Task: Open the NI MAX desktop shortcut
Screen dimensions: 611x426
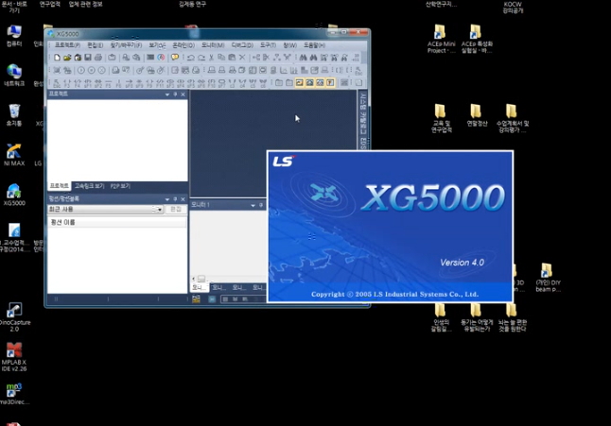Action: pyautogui.click(x=14, y=150)
